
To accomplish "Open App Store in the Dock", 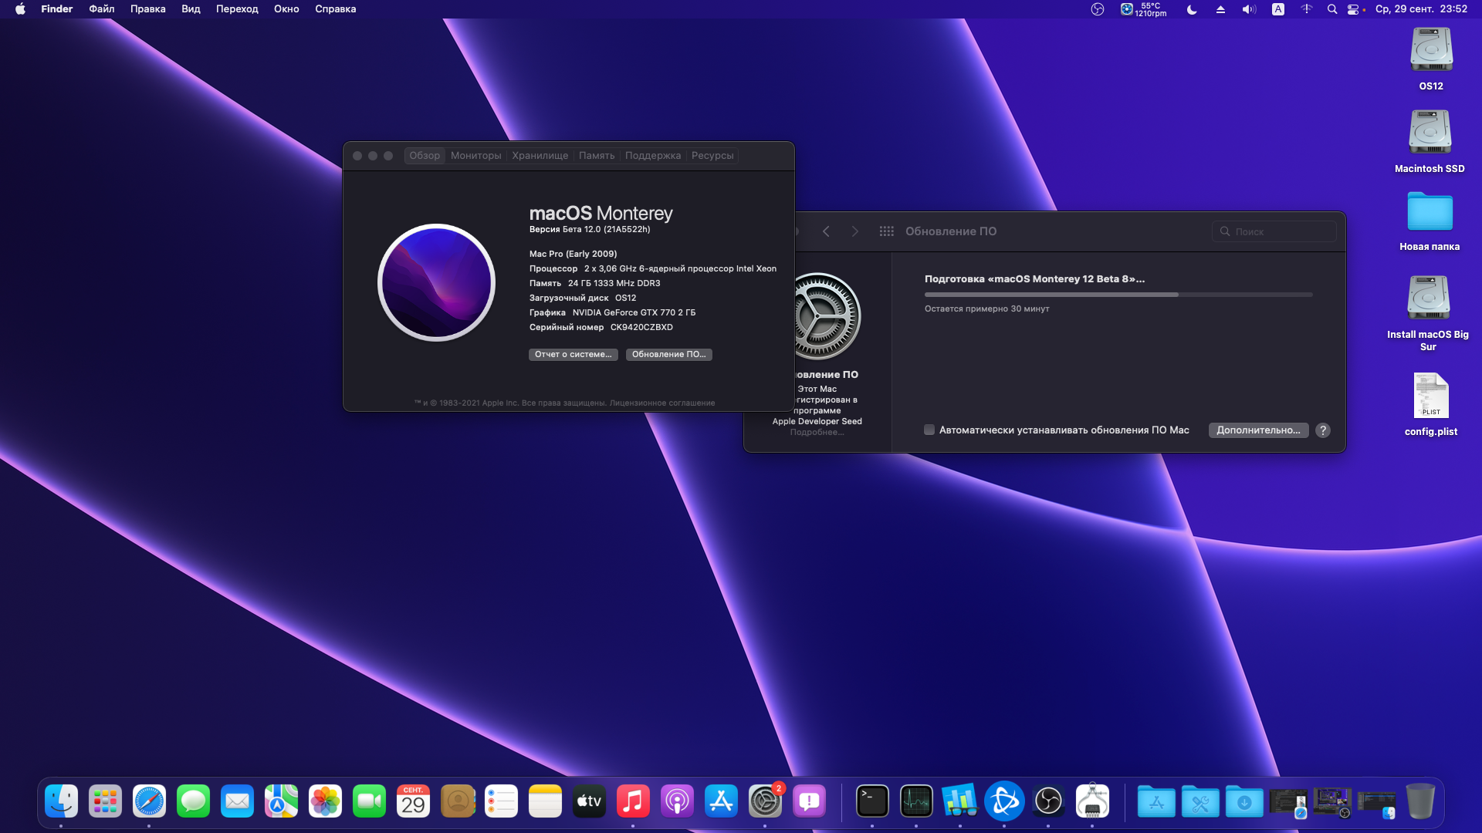I will point(721,801).
